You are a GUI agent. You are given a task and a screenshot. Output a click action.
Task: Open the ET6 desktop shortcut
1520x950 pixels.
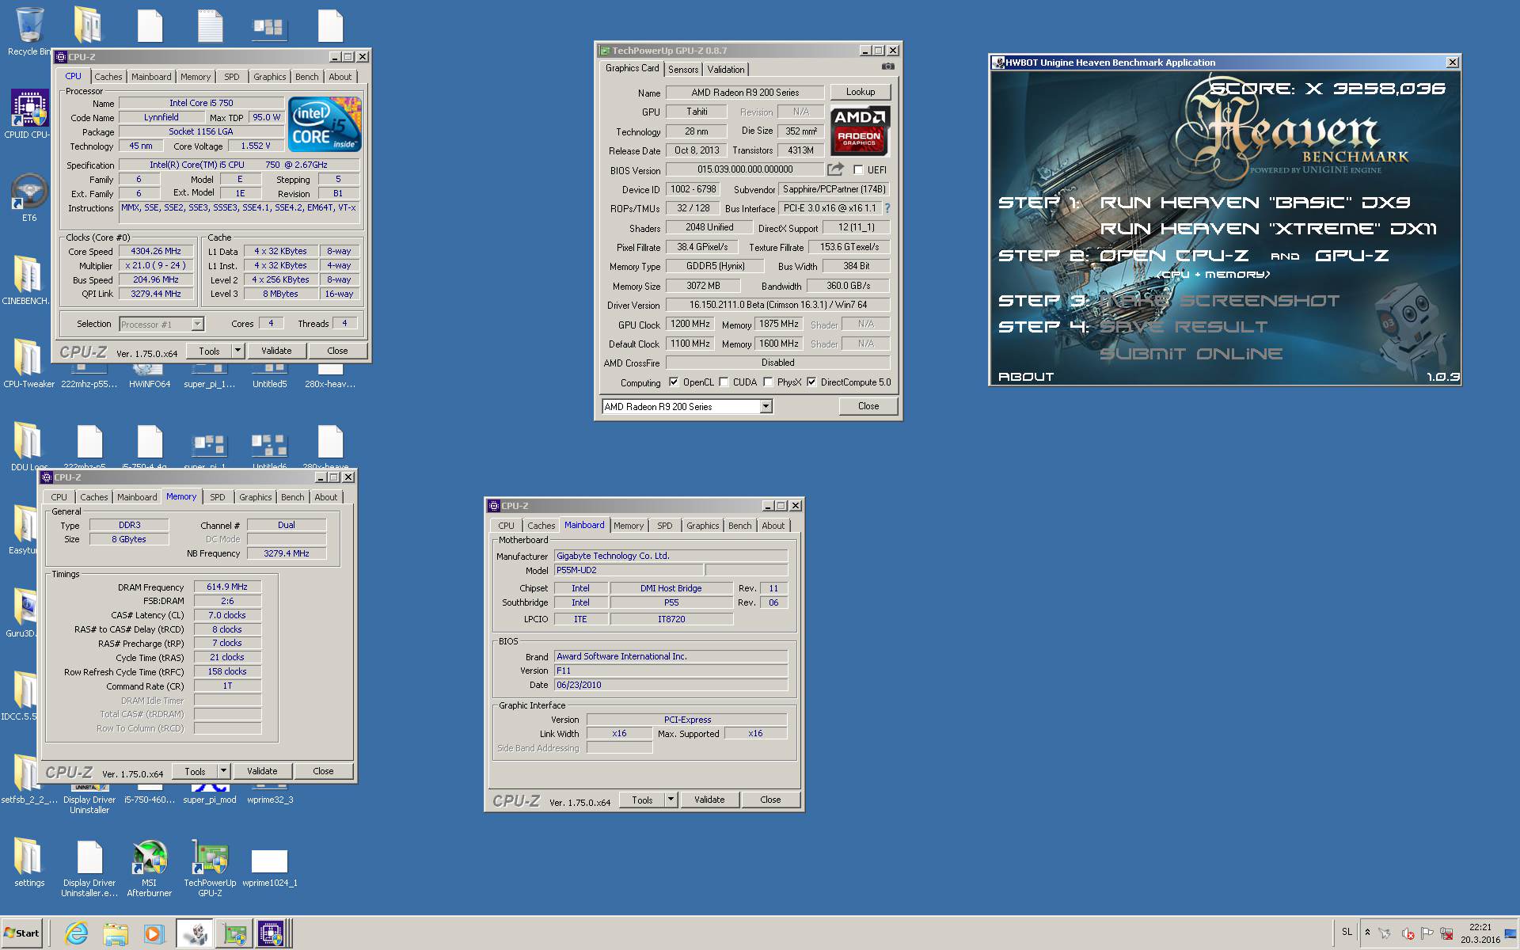click(x=28, y=198)
